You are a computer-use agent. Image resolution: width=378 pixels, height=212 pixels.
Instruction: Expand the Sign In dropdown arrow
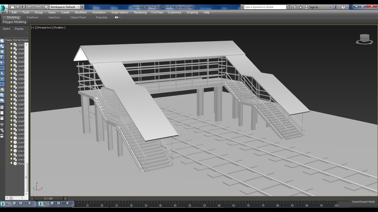click(330, 7)
